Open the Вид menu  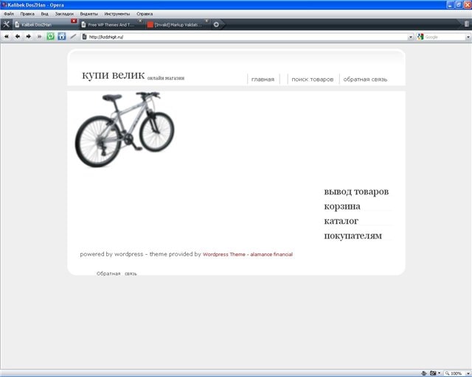pos(44,14)
